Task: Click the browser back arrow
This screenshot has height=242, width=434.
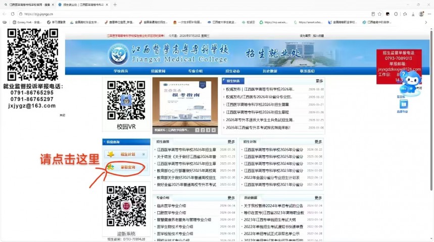Action: pos(5,14)
